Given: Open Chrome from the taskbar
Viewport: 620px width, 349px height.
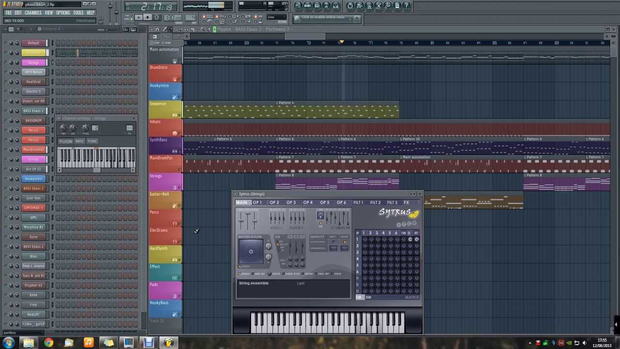Looking at the screenshot, I should click(x=48, y=343).
